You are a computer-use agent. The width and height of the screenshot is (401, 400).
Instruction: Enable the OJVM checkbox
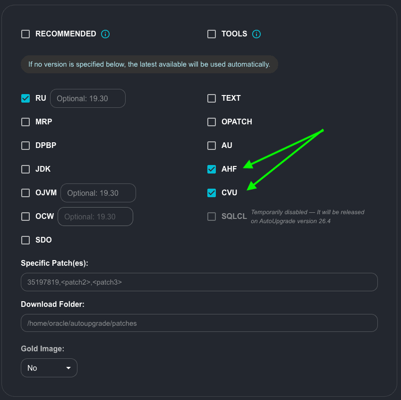26,193
